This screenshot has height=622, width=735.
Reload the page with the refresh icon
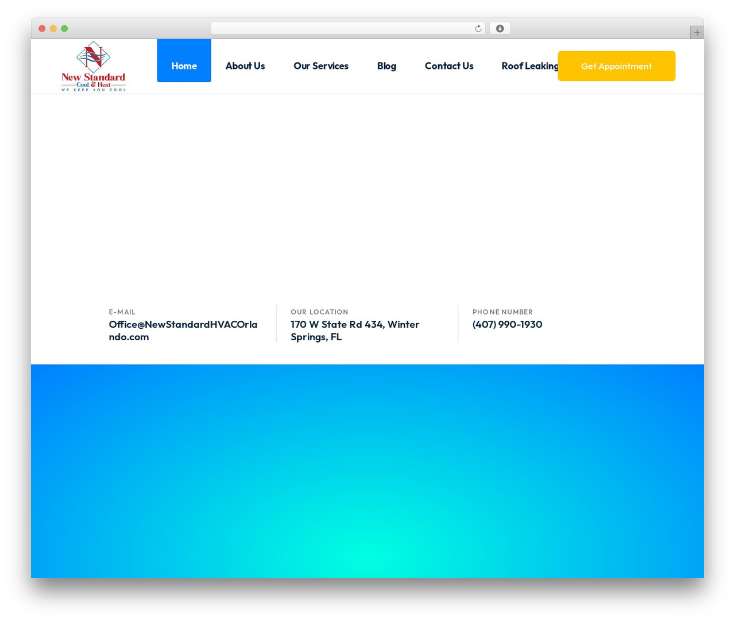(x=478, y=29)
